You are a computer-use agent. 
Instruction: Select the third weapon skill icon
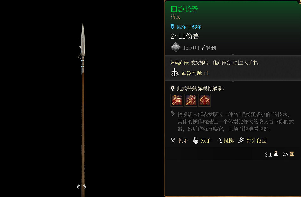205,100
